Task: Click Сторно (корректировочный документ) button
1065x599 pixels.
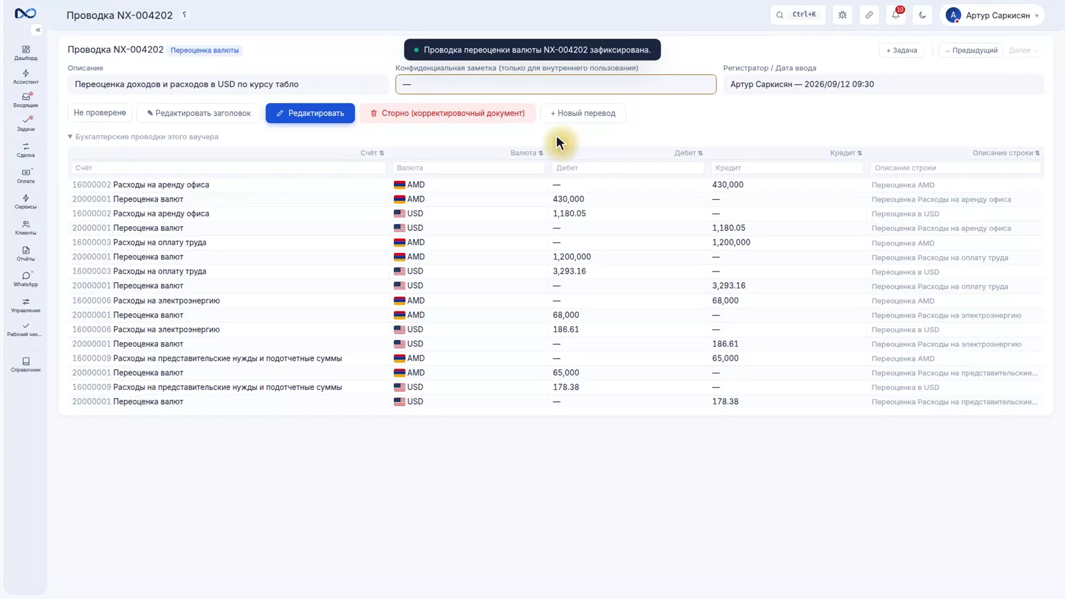Action: [447, 113]
